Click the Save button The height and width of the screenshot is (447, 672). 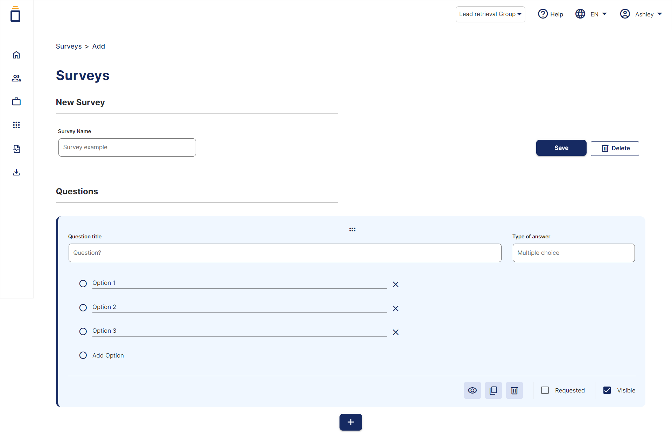561,148
